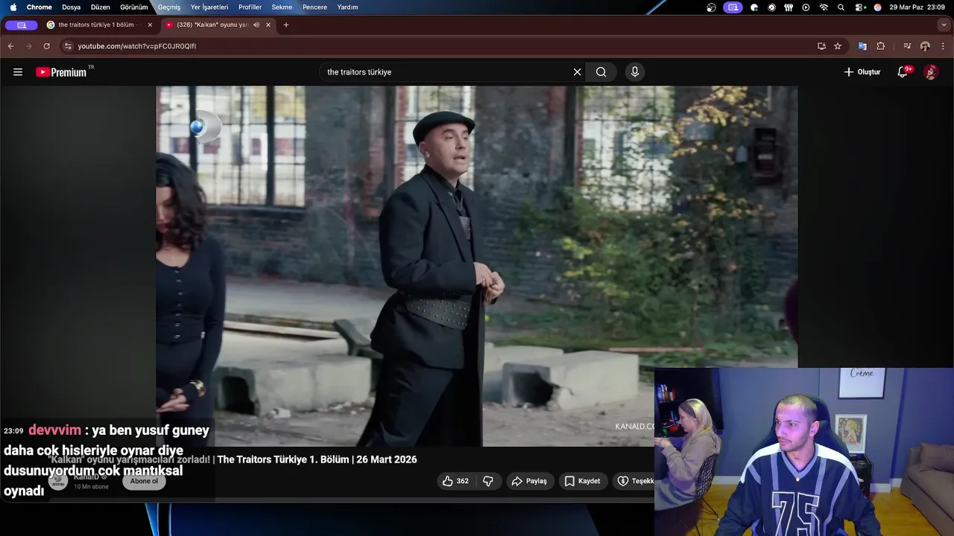Open Chrome extensions puzzle icon
This screenshot has width=954, height=536.
tap(881, 46)
